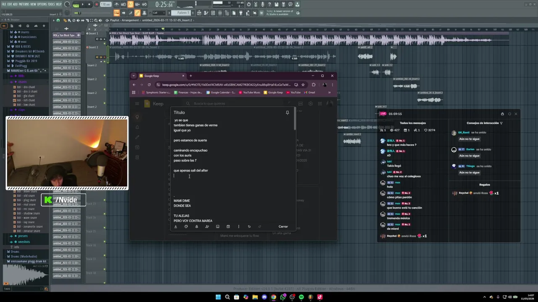Pin the Keep note with pin icon
This screenshot has height=302, width=538.
[x=287, y=112]
